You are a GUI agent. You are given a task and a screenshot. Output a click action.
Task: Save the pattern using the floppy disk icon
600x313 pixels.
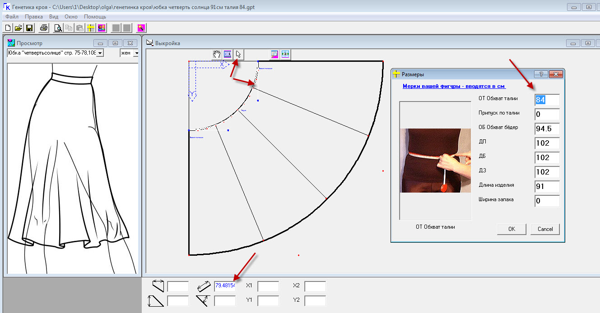click(29, 28)
